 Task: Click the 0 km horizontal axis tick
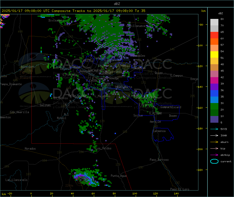pos(31,193)
